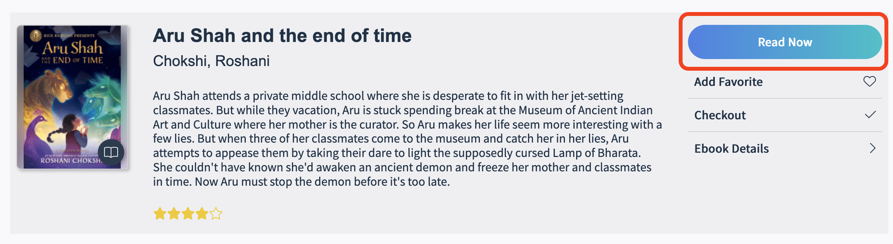Rate the book one star
The image size is (893, 244).
[x=159, y=214]
